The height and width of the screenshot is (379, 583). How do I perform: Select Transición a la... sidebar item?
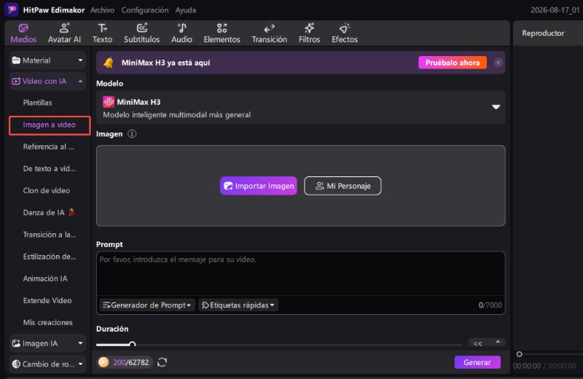click(50, 235)
